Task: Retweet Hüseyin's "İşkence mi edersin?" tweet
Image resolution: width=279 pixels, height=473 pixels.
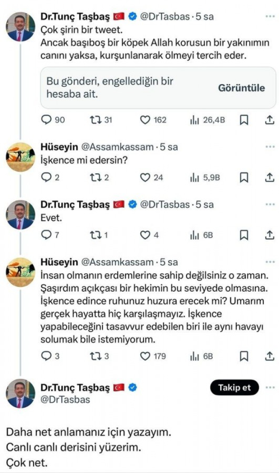Action: pos(95,178)
